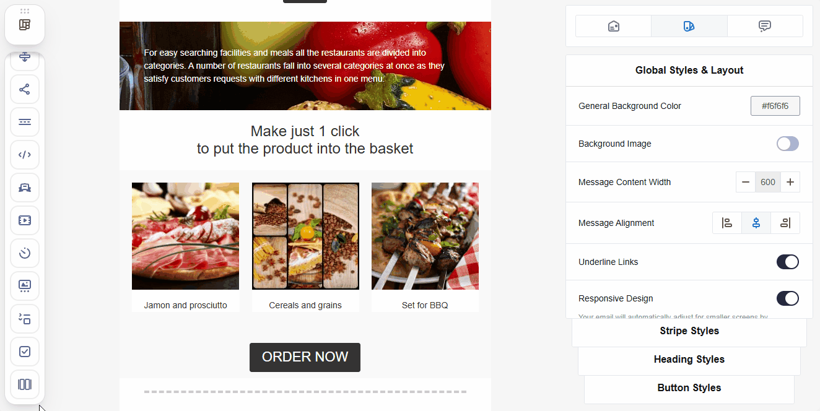Open General Background Color #f6f6f6 swatch
Viewport: 820px width, 411px height.
[775, 106]
